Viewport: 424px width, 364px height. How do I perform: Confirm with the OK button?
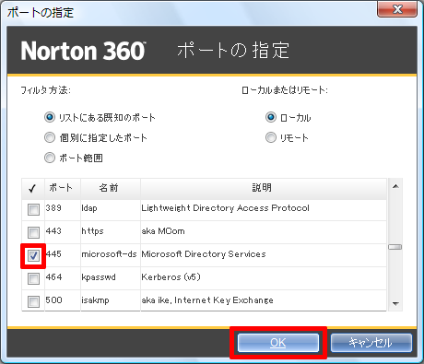point(278,343)
